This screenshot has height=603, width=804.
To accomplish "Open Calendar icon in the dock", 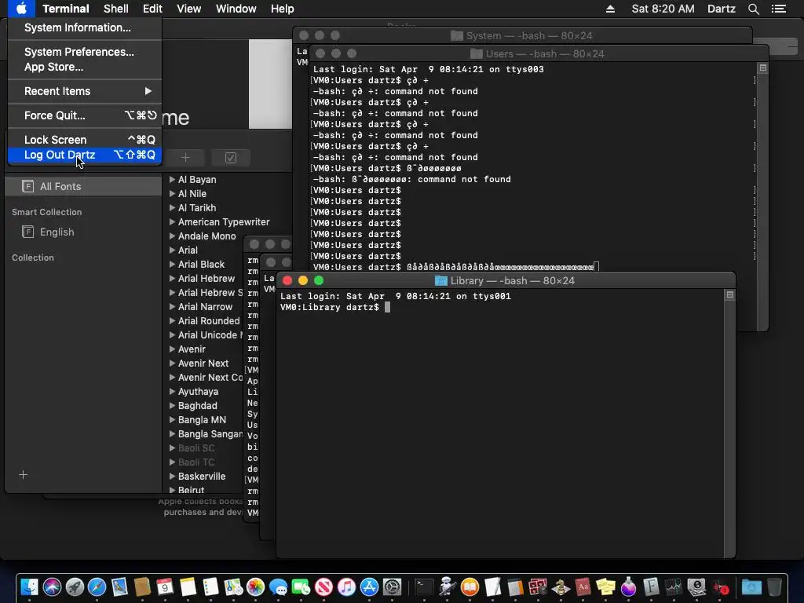I will coord(165,587).
